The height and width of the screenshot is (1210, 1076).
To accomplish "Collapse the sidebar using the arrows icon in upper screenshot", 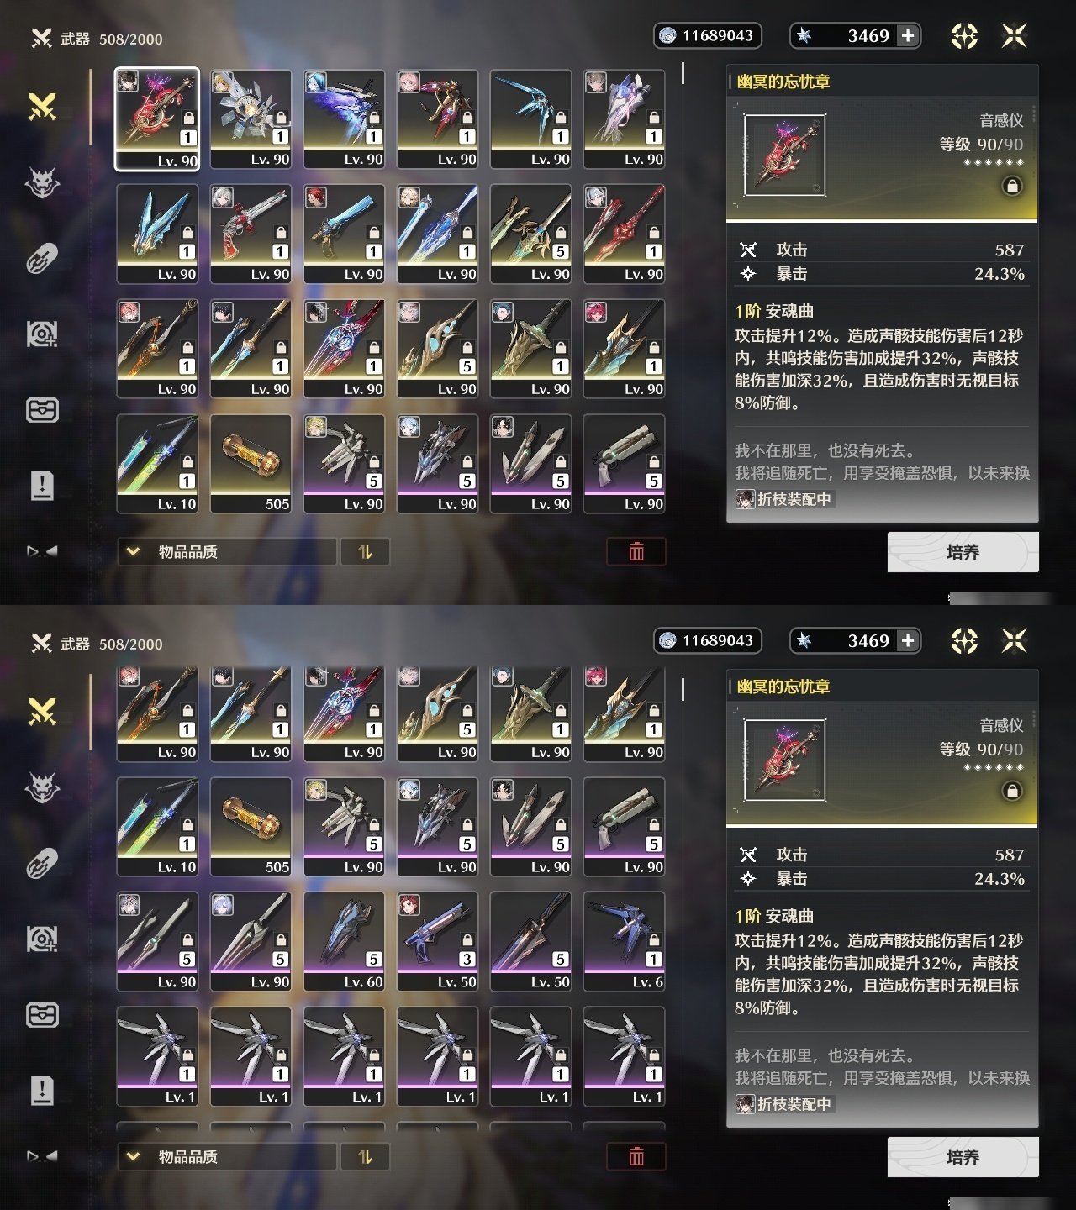I will pos(42,551).
